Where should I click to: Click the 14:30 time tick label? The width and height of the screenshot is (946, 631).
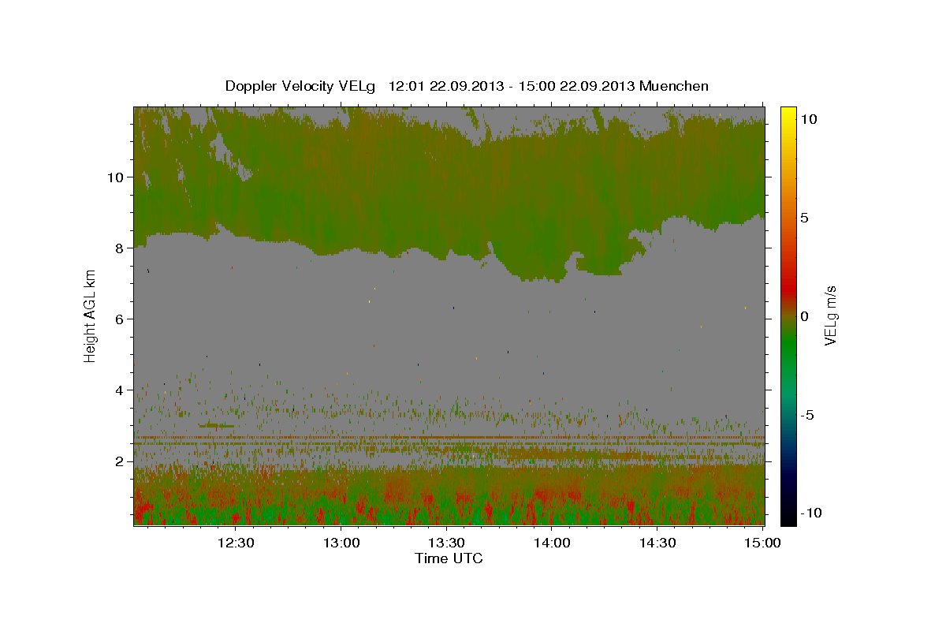(x=657, y=543)
